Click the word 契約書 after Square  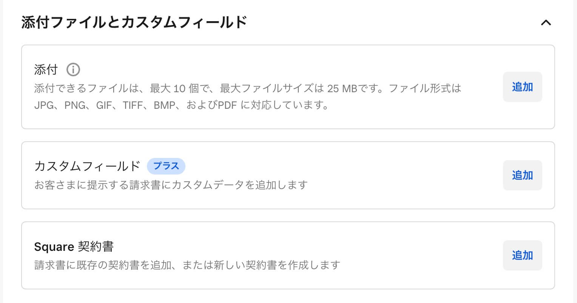pyautogui.click(x=96, y=247)
